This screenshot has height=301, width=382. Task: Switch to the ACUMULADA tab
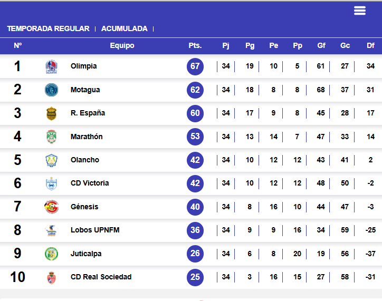point(124,28)
